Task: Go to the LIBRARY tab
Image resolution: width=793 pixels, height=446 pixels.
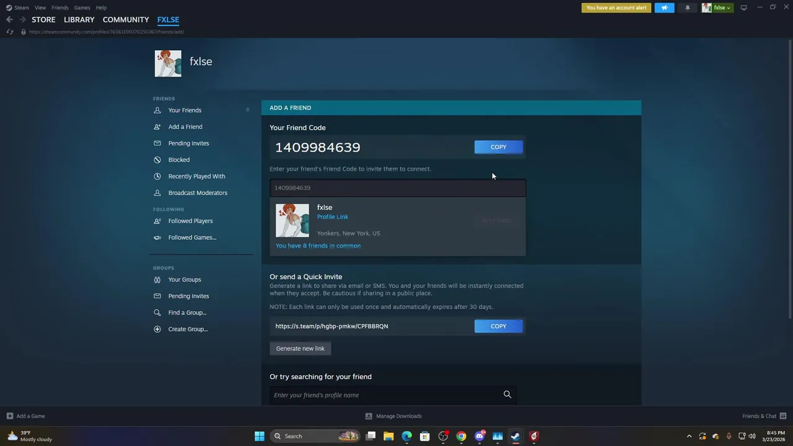Action: pos(79,20)
